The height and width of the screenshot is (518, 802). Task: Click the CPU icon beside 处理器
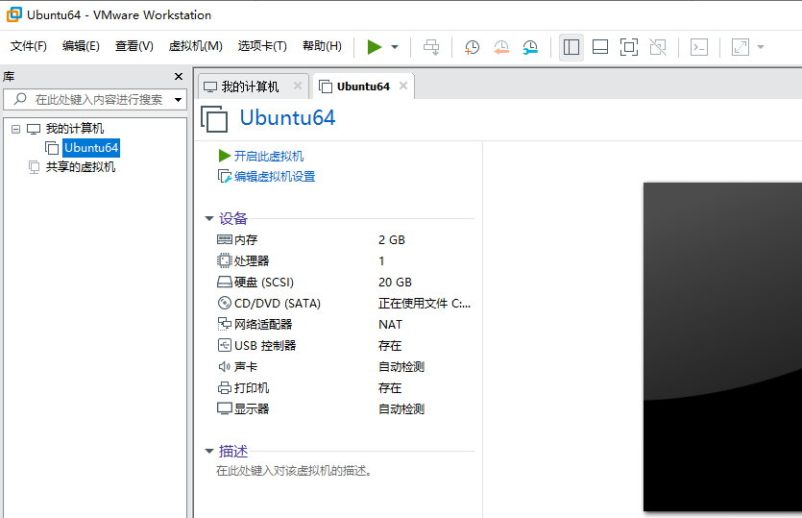click(x=225, y=260)
